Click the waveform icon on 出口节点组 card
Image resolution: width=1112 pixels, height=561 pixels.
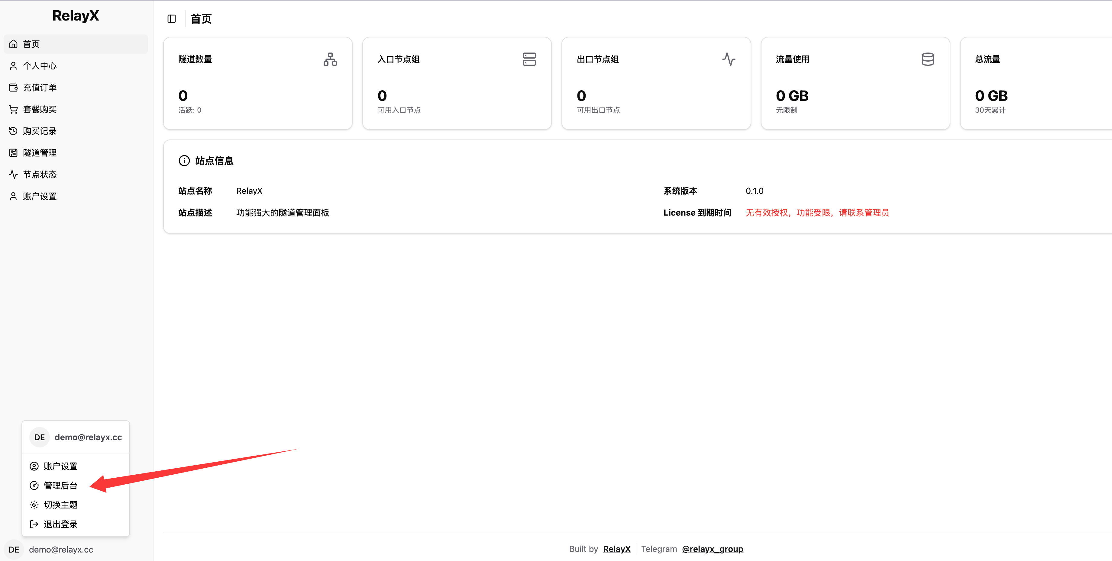[729, 60]
